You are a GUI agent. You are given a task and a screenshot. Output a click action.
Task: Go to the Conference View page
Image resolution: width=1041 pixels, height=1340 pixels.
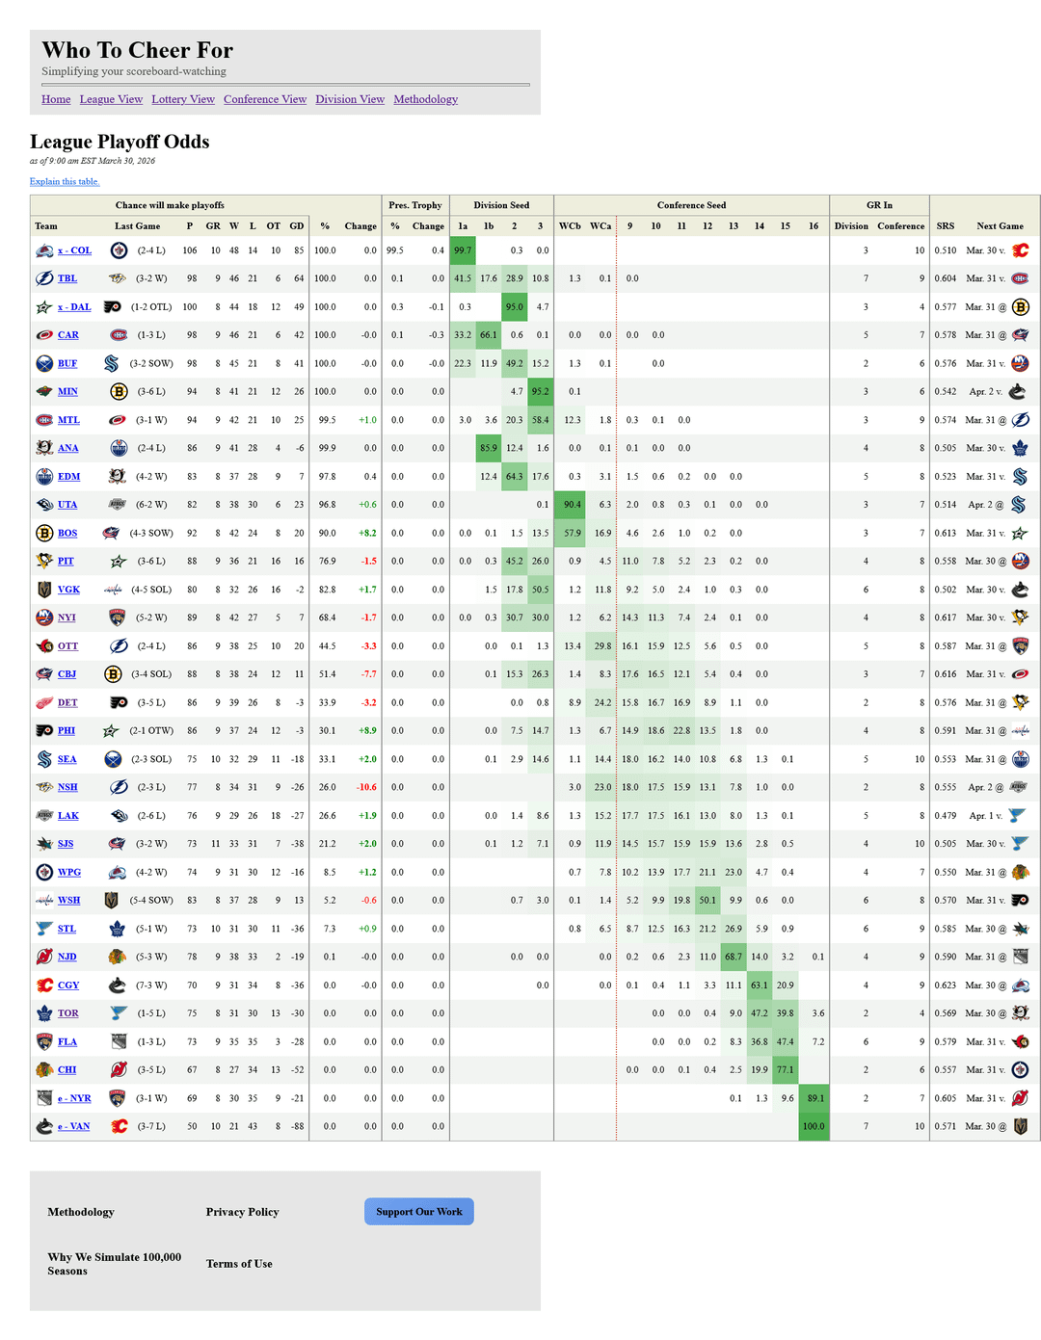point(265,99)
